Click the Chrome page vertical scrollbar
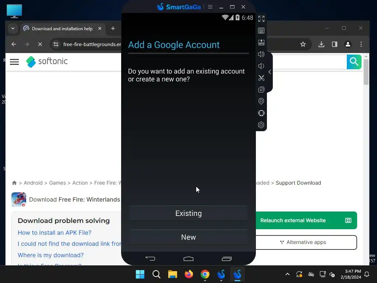Screen dimensions: 377x283 click(366, 72)
